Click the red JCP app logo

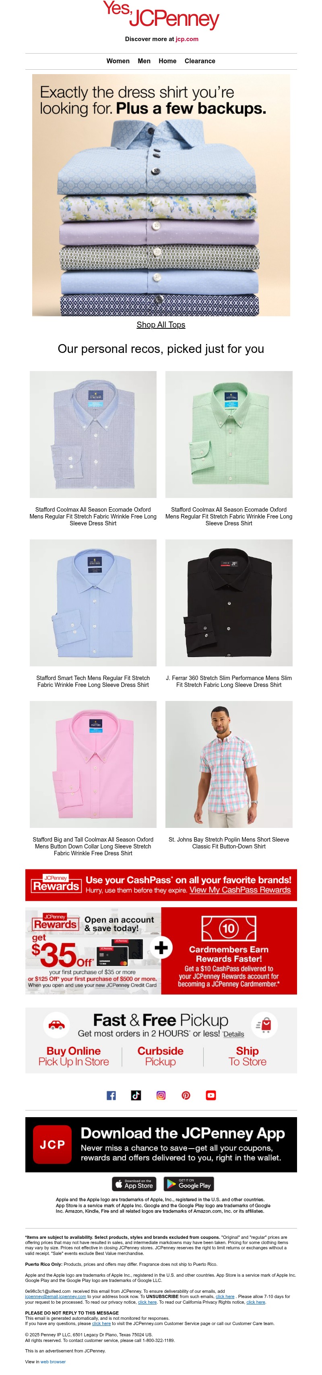coord(52,1145)
